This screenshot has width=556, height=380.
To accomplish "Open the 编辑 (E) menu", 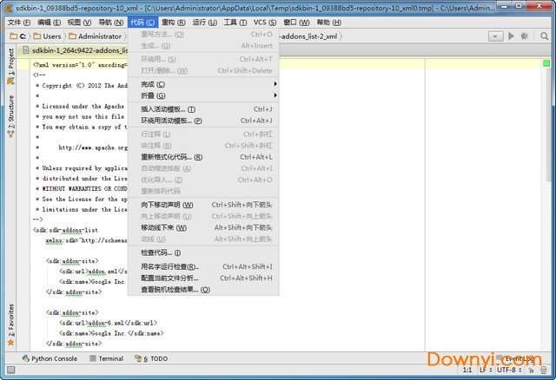I will (49, 23).
